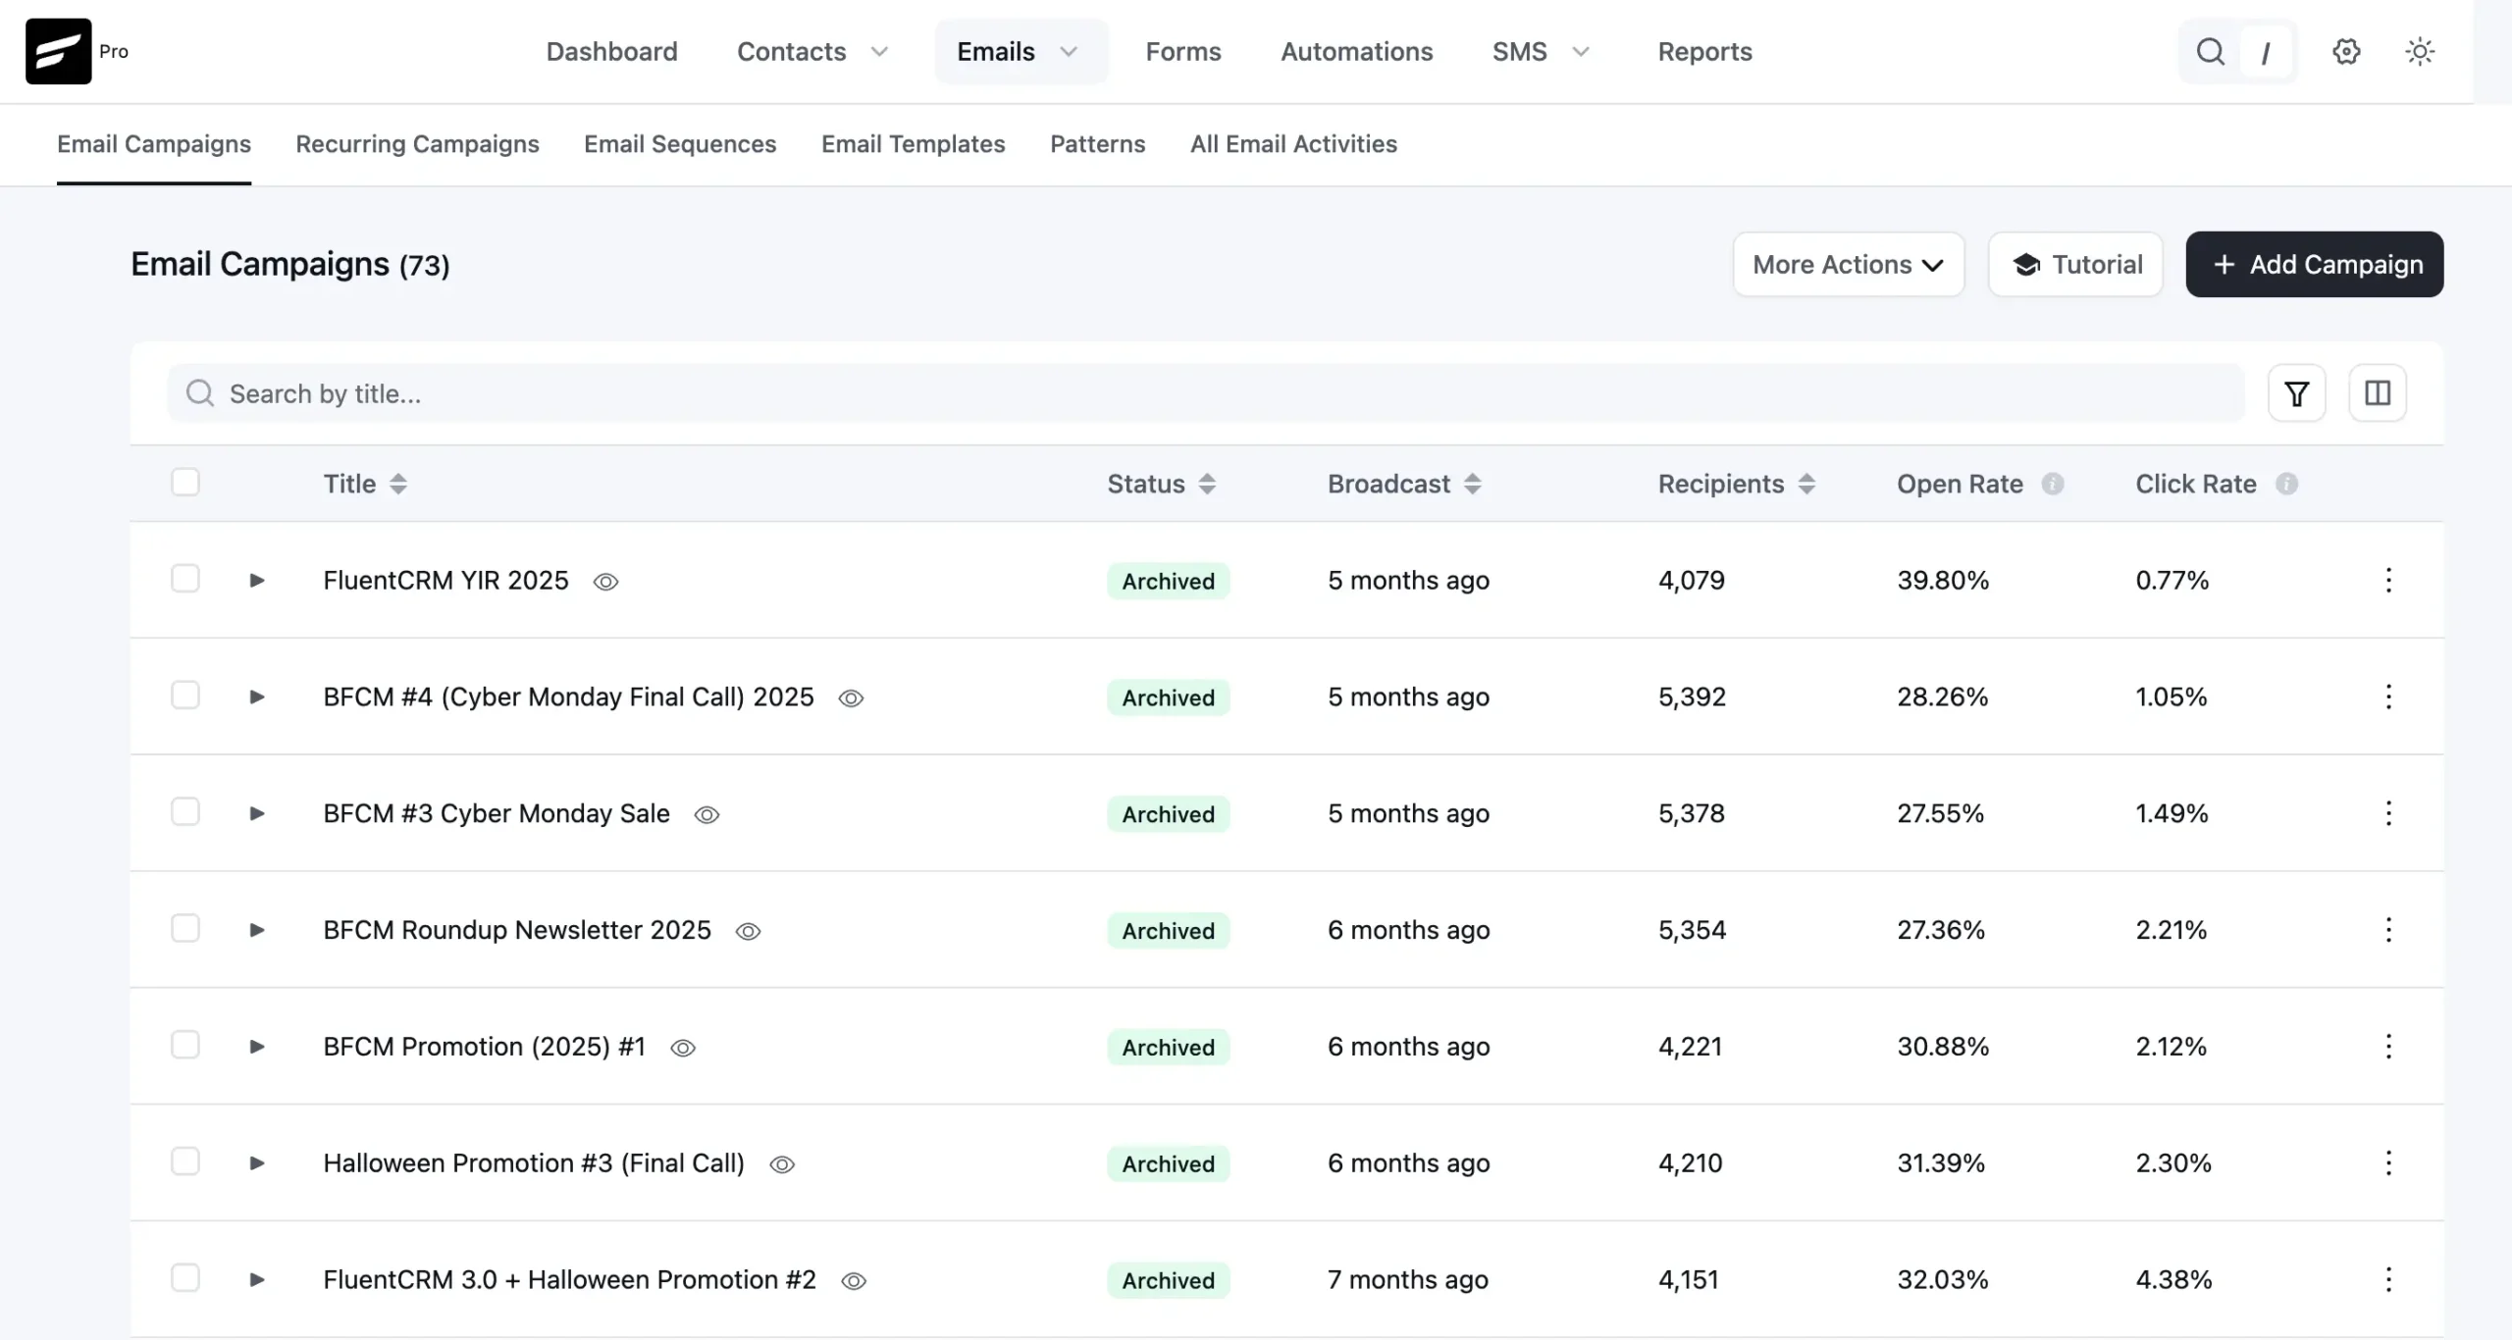
Task: Click the FluentCRM logo icon
Action: [58, 51]
